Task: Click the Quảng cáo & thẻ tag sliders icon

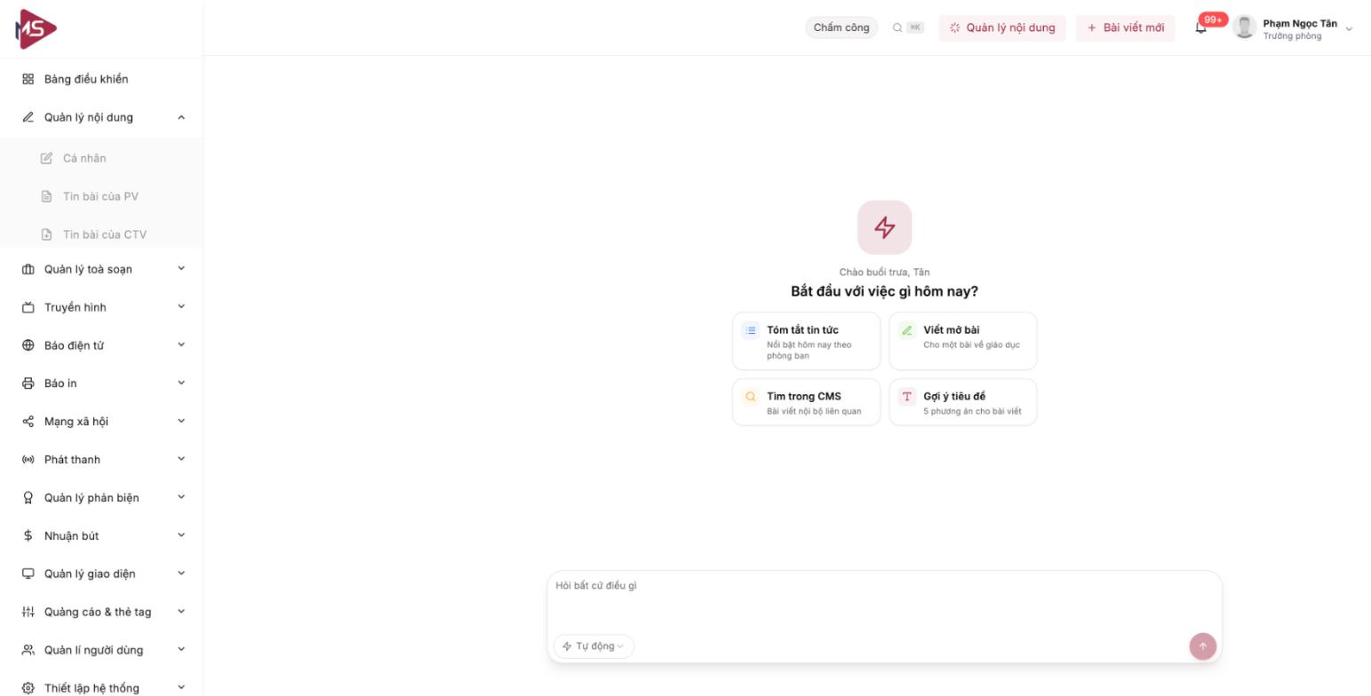Action: click(28, 612)
